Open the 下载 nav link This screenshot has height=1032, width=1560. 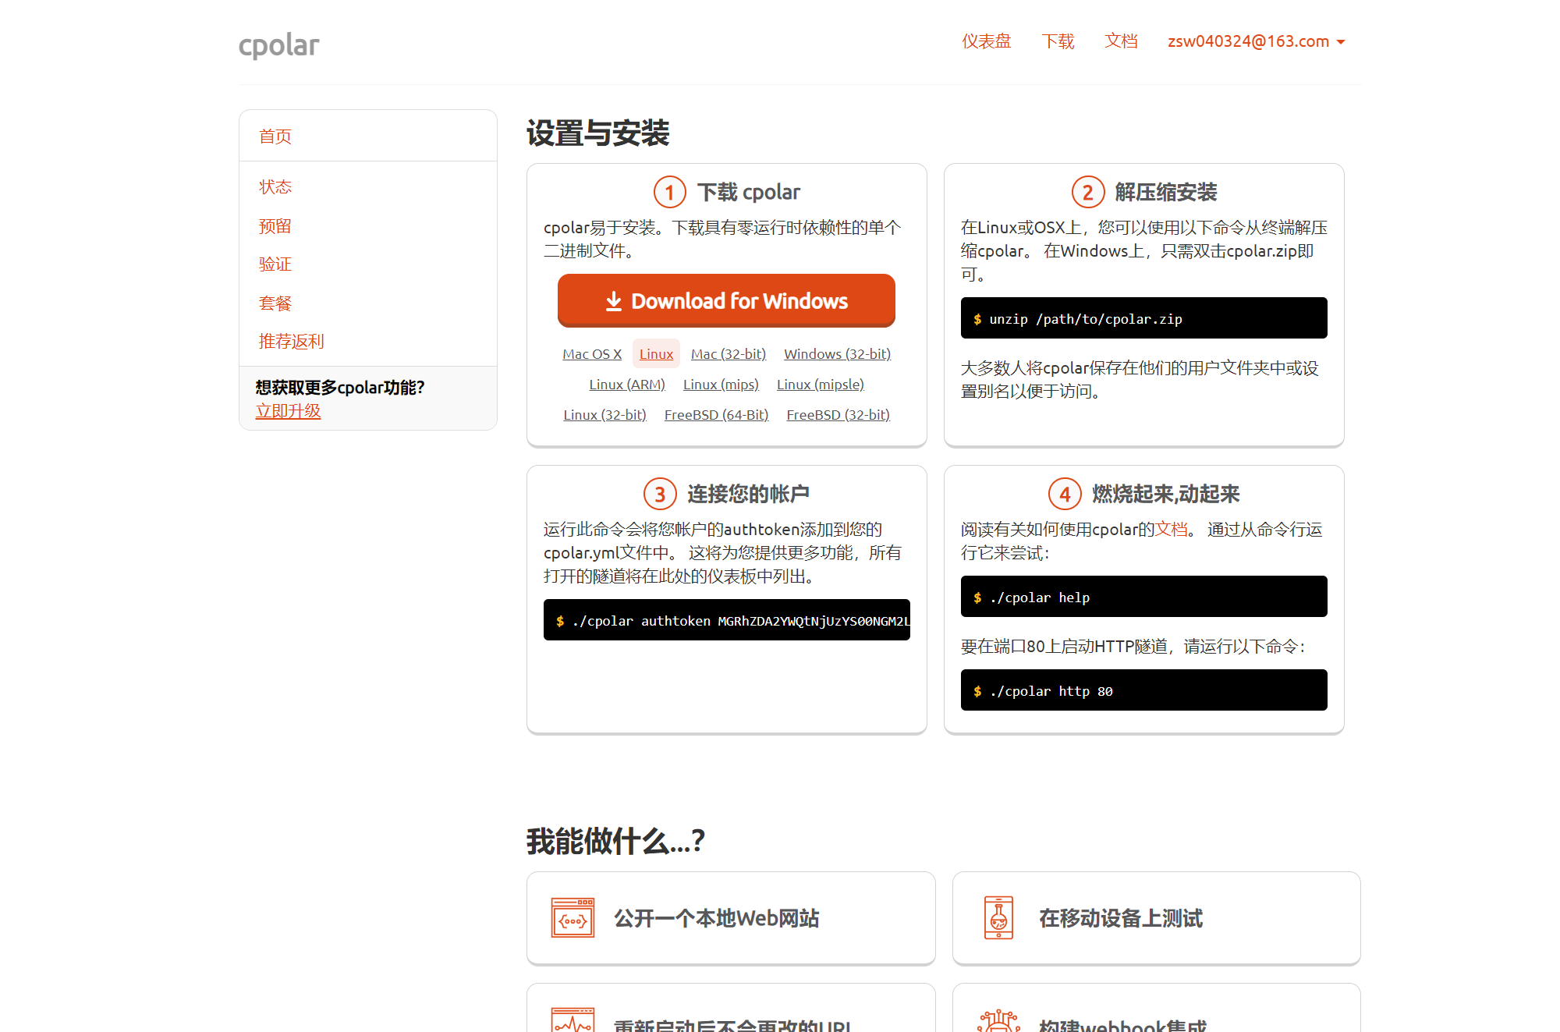(x=1058, y=41)
